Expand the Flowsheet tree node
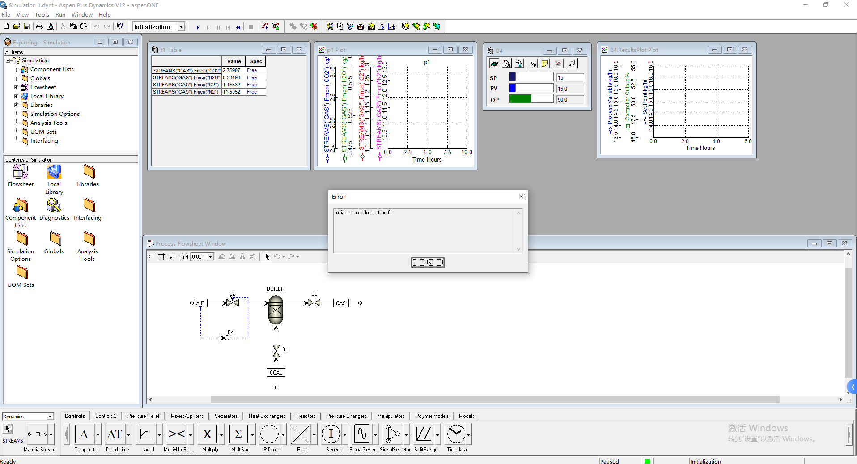The width and height of the screenshot is (857, 464). pos(16,87)
